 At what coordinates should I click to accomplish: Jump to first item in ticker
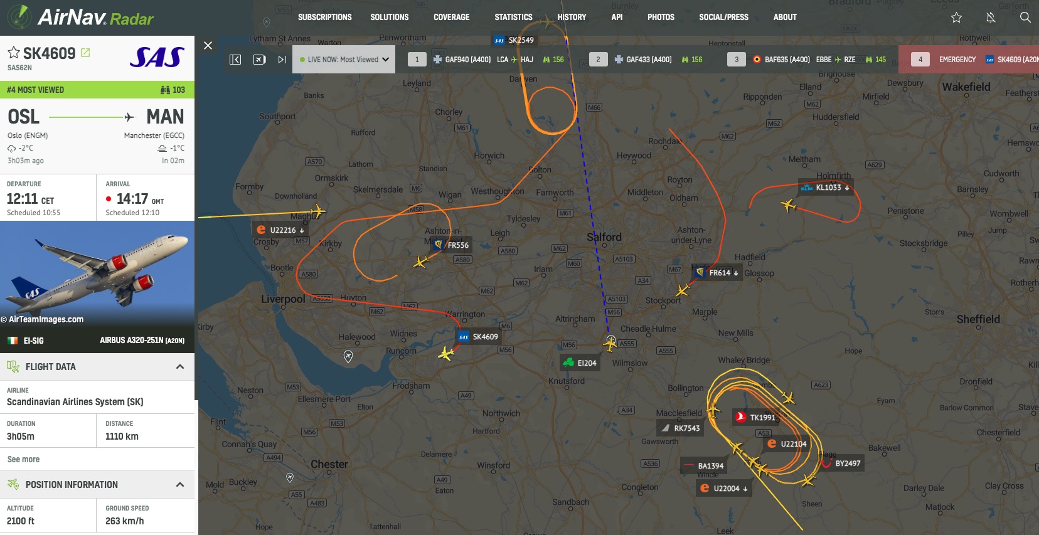(235, 60)
